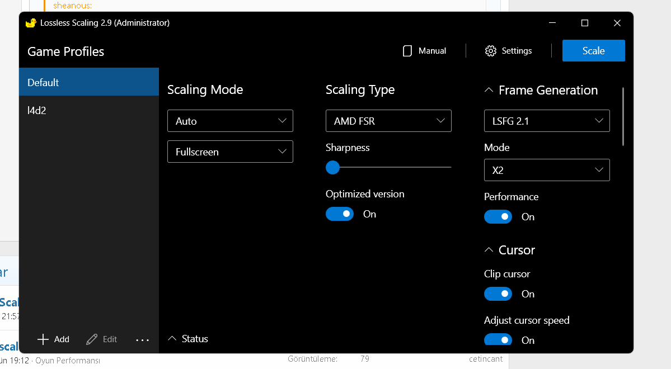
Task: Open the three-dots more options menu
Action: pyautogui.click(x=143, y=339)
